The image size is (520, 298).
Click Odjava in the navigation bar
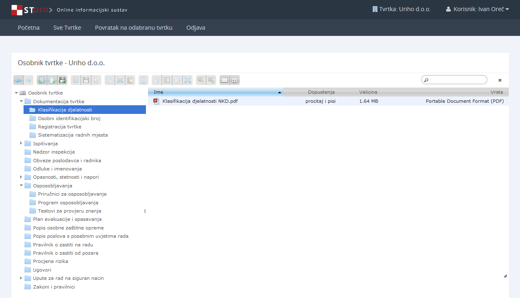tap(196, 28)
